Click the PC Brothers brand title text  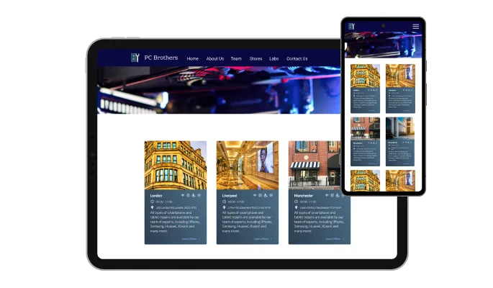pyautogui.click(x=161, y=58)
